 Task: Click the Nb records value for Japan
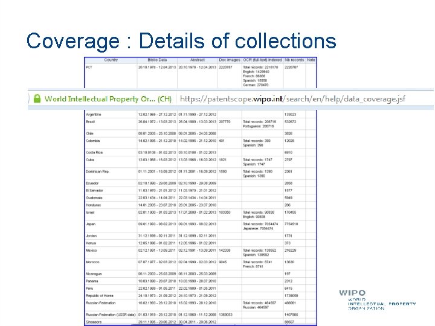(x=291, y=224)
